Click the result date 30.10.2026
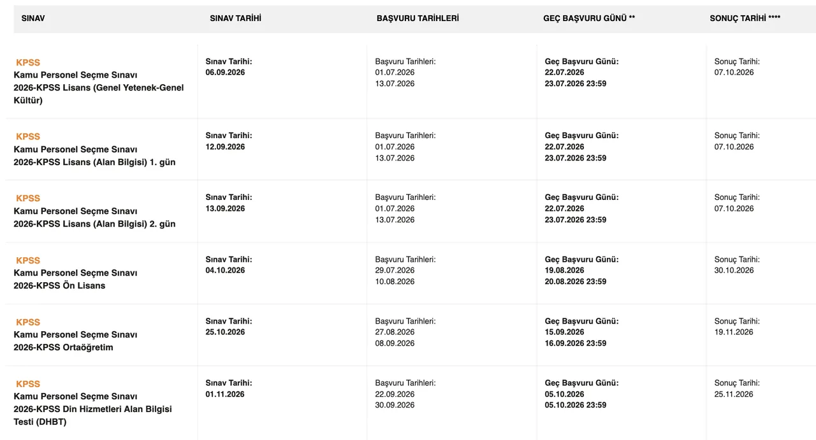The width and height of the screenshot is (816, 440). 734,271
